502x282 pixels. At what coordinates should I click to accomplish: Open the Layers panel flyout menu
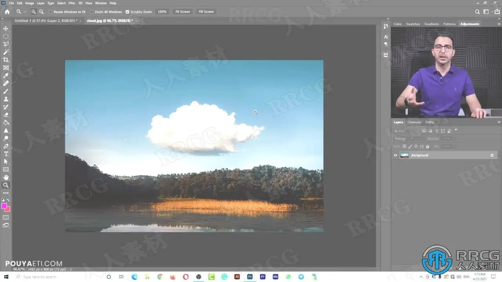coord(499,122)
